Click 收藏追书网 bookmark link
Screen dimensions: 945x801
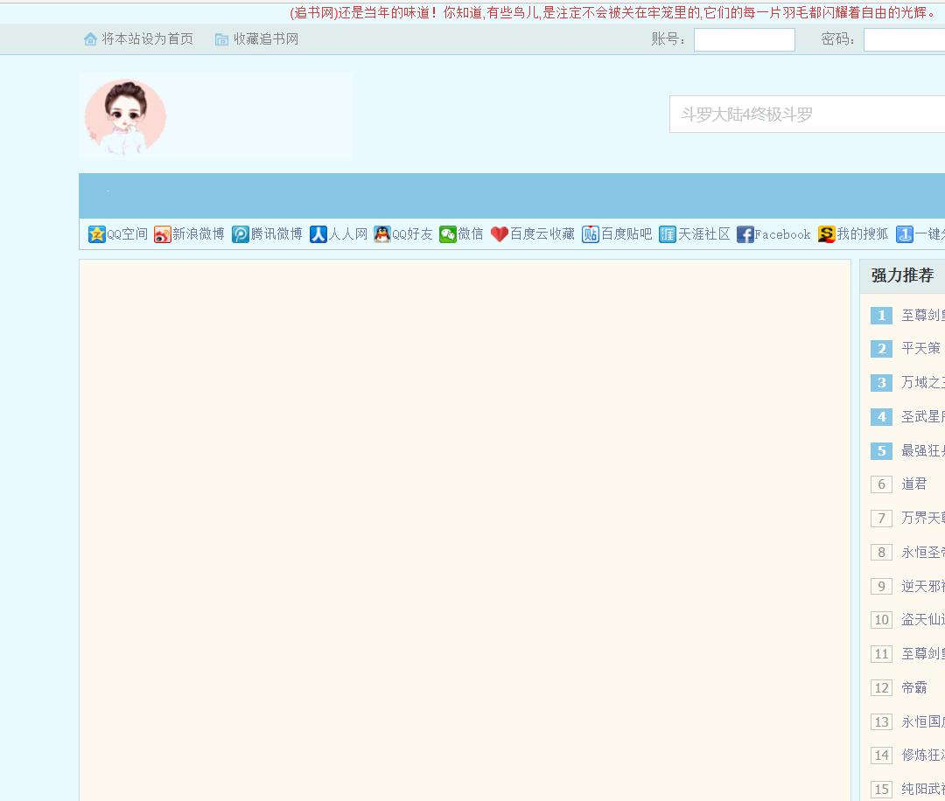256,39
